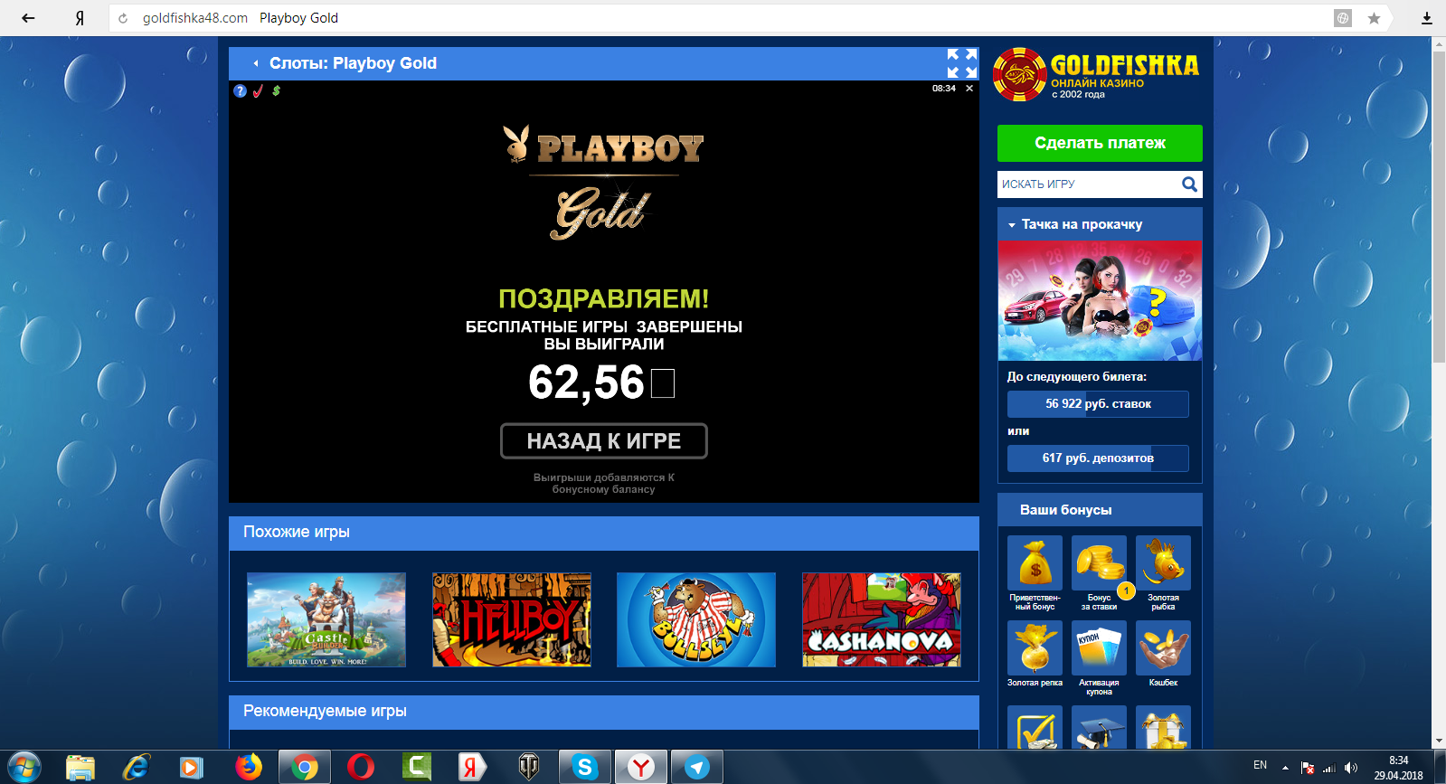Click the Похожие игры section header
The width and height of the screenshot is (1446, 784).
[x=604, y=533]
